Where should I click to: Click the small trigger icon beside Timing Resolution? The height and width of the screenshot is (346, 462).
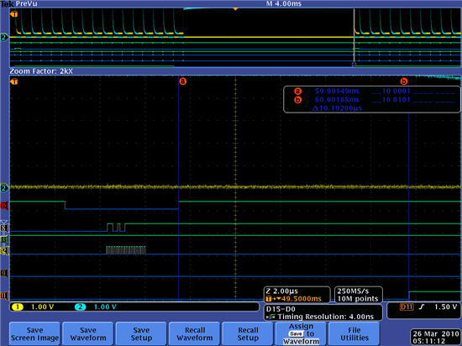[270, 317]
